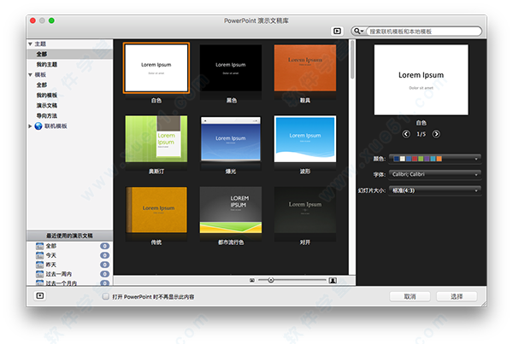Select the 黑色 theme thumbnail
Screen dimensions: 513x344
click(231, 68)
